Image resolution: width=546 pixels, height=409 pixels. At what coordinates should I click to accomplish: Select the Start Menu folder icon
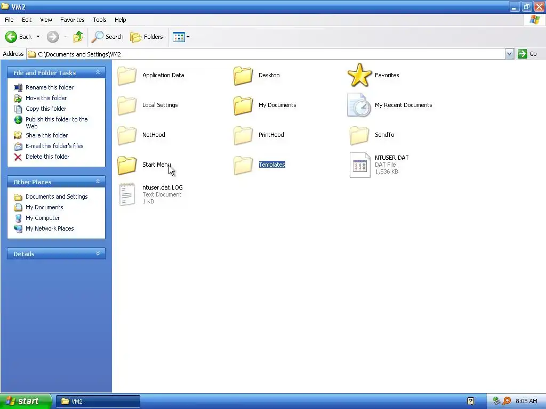tap(127, 165)
